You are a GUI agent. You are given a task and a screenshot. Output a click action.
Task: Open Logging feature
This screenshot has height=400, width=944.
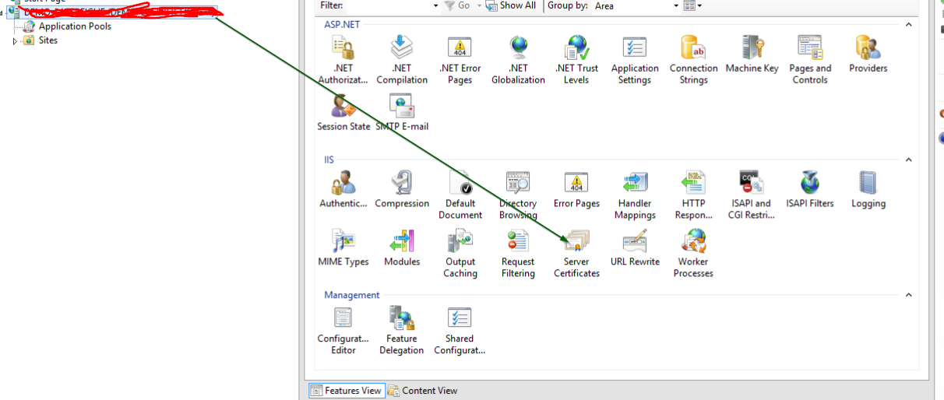point(868,190)
